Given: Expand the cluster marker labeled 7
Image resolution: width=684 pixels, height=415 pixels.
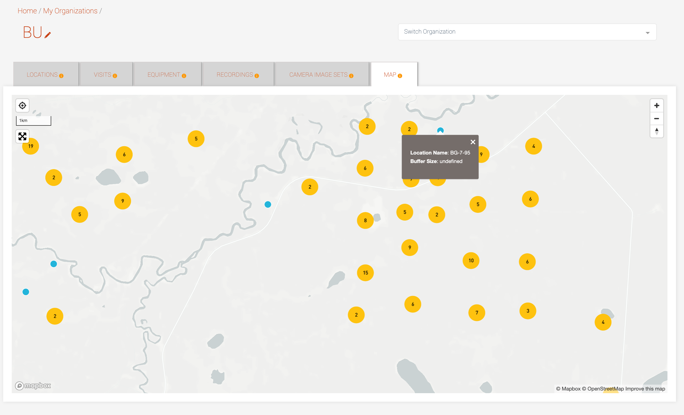Looking at the screenshot, I should tap(477, 313).
